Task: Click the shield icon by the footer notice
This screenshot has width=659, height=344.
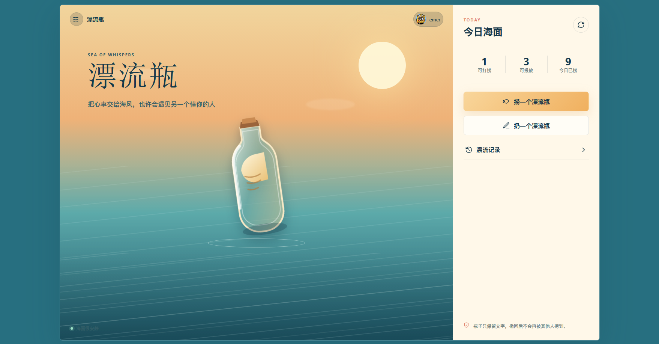Action: click(x=466, y=325)
